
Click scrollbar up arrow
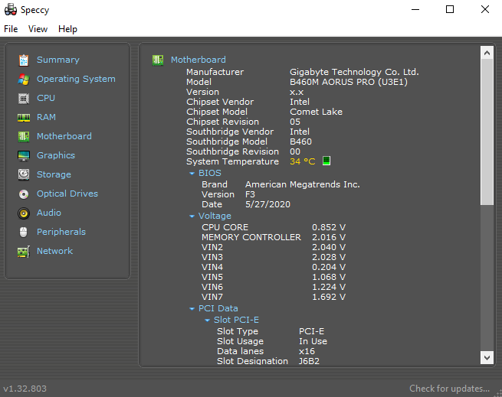click(487, 53)
